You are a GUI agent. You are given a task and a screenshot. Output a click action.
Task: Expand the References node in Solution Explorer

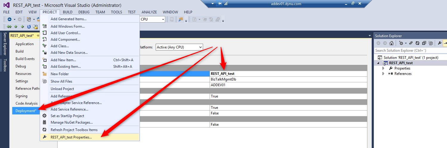[383, 74]
